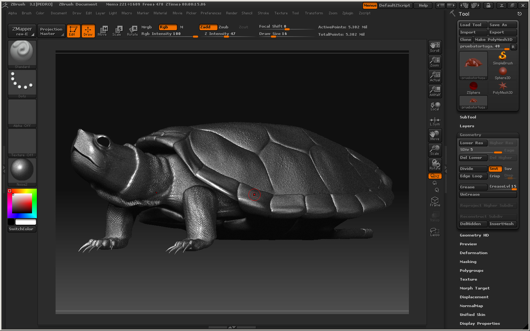Expand the SubTool section

tap(468, 117)
